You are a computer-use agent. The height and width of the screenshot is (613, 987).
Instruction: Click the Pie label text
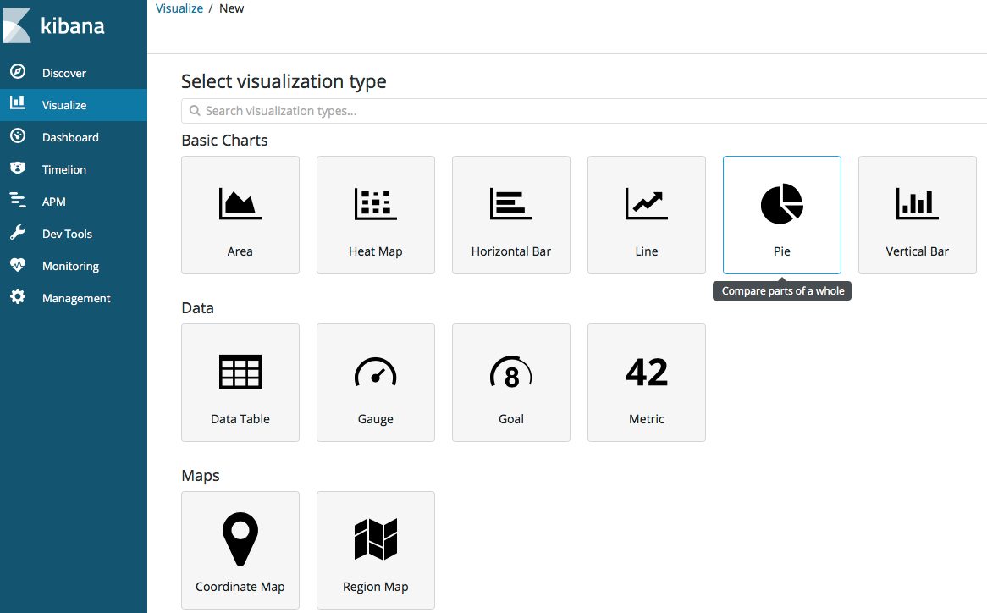(x=782, y=251)
